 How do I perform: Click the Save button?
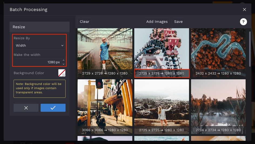coord(178,22)
